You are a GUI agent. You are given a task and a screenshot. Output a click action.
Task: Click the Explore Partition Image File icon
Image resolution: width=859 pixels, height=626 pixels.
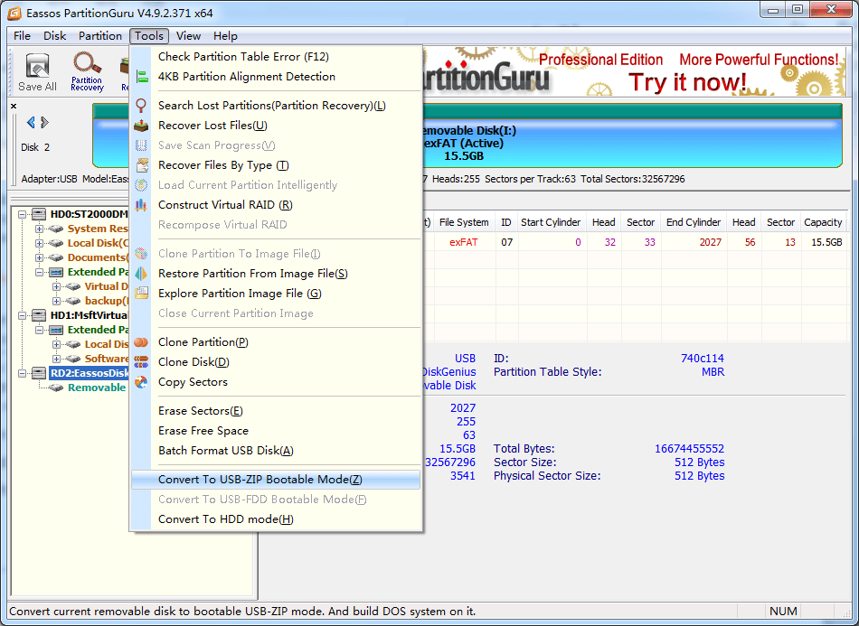pyautogui.click(x=142, y=294)
